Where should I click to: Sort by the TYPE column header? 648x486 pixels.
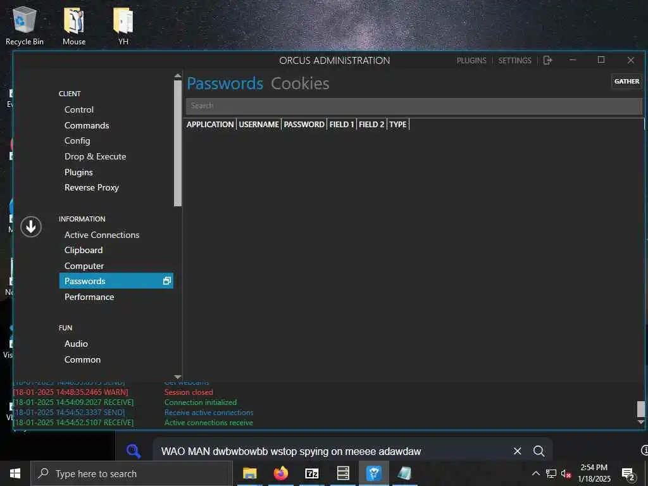point(397,125)
